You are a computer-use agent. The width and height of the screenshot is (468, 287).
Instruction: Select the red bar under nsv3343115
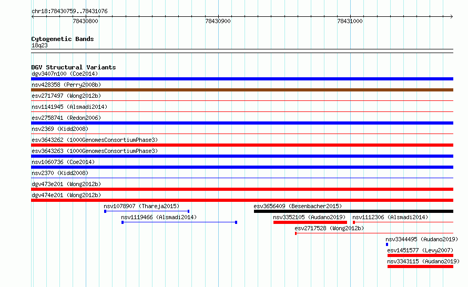420,266
